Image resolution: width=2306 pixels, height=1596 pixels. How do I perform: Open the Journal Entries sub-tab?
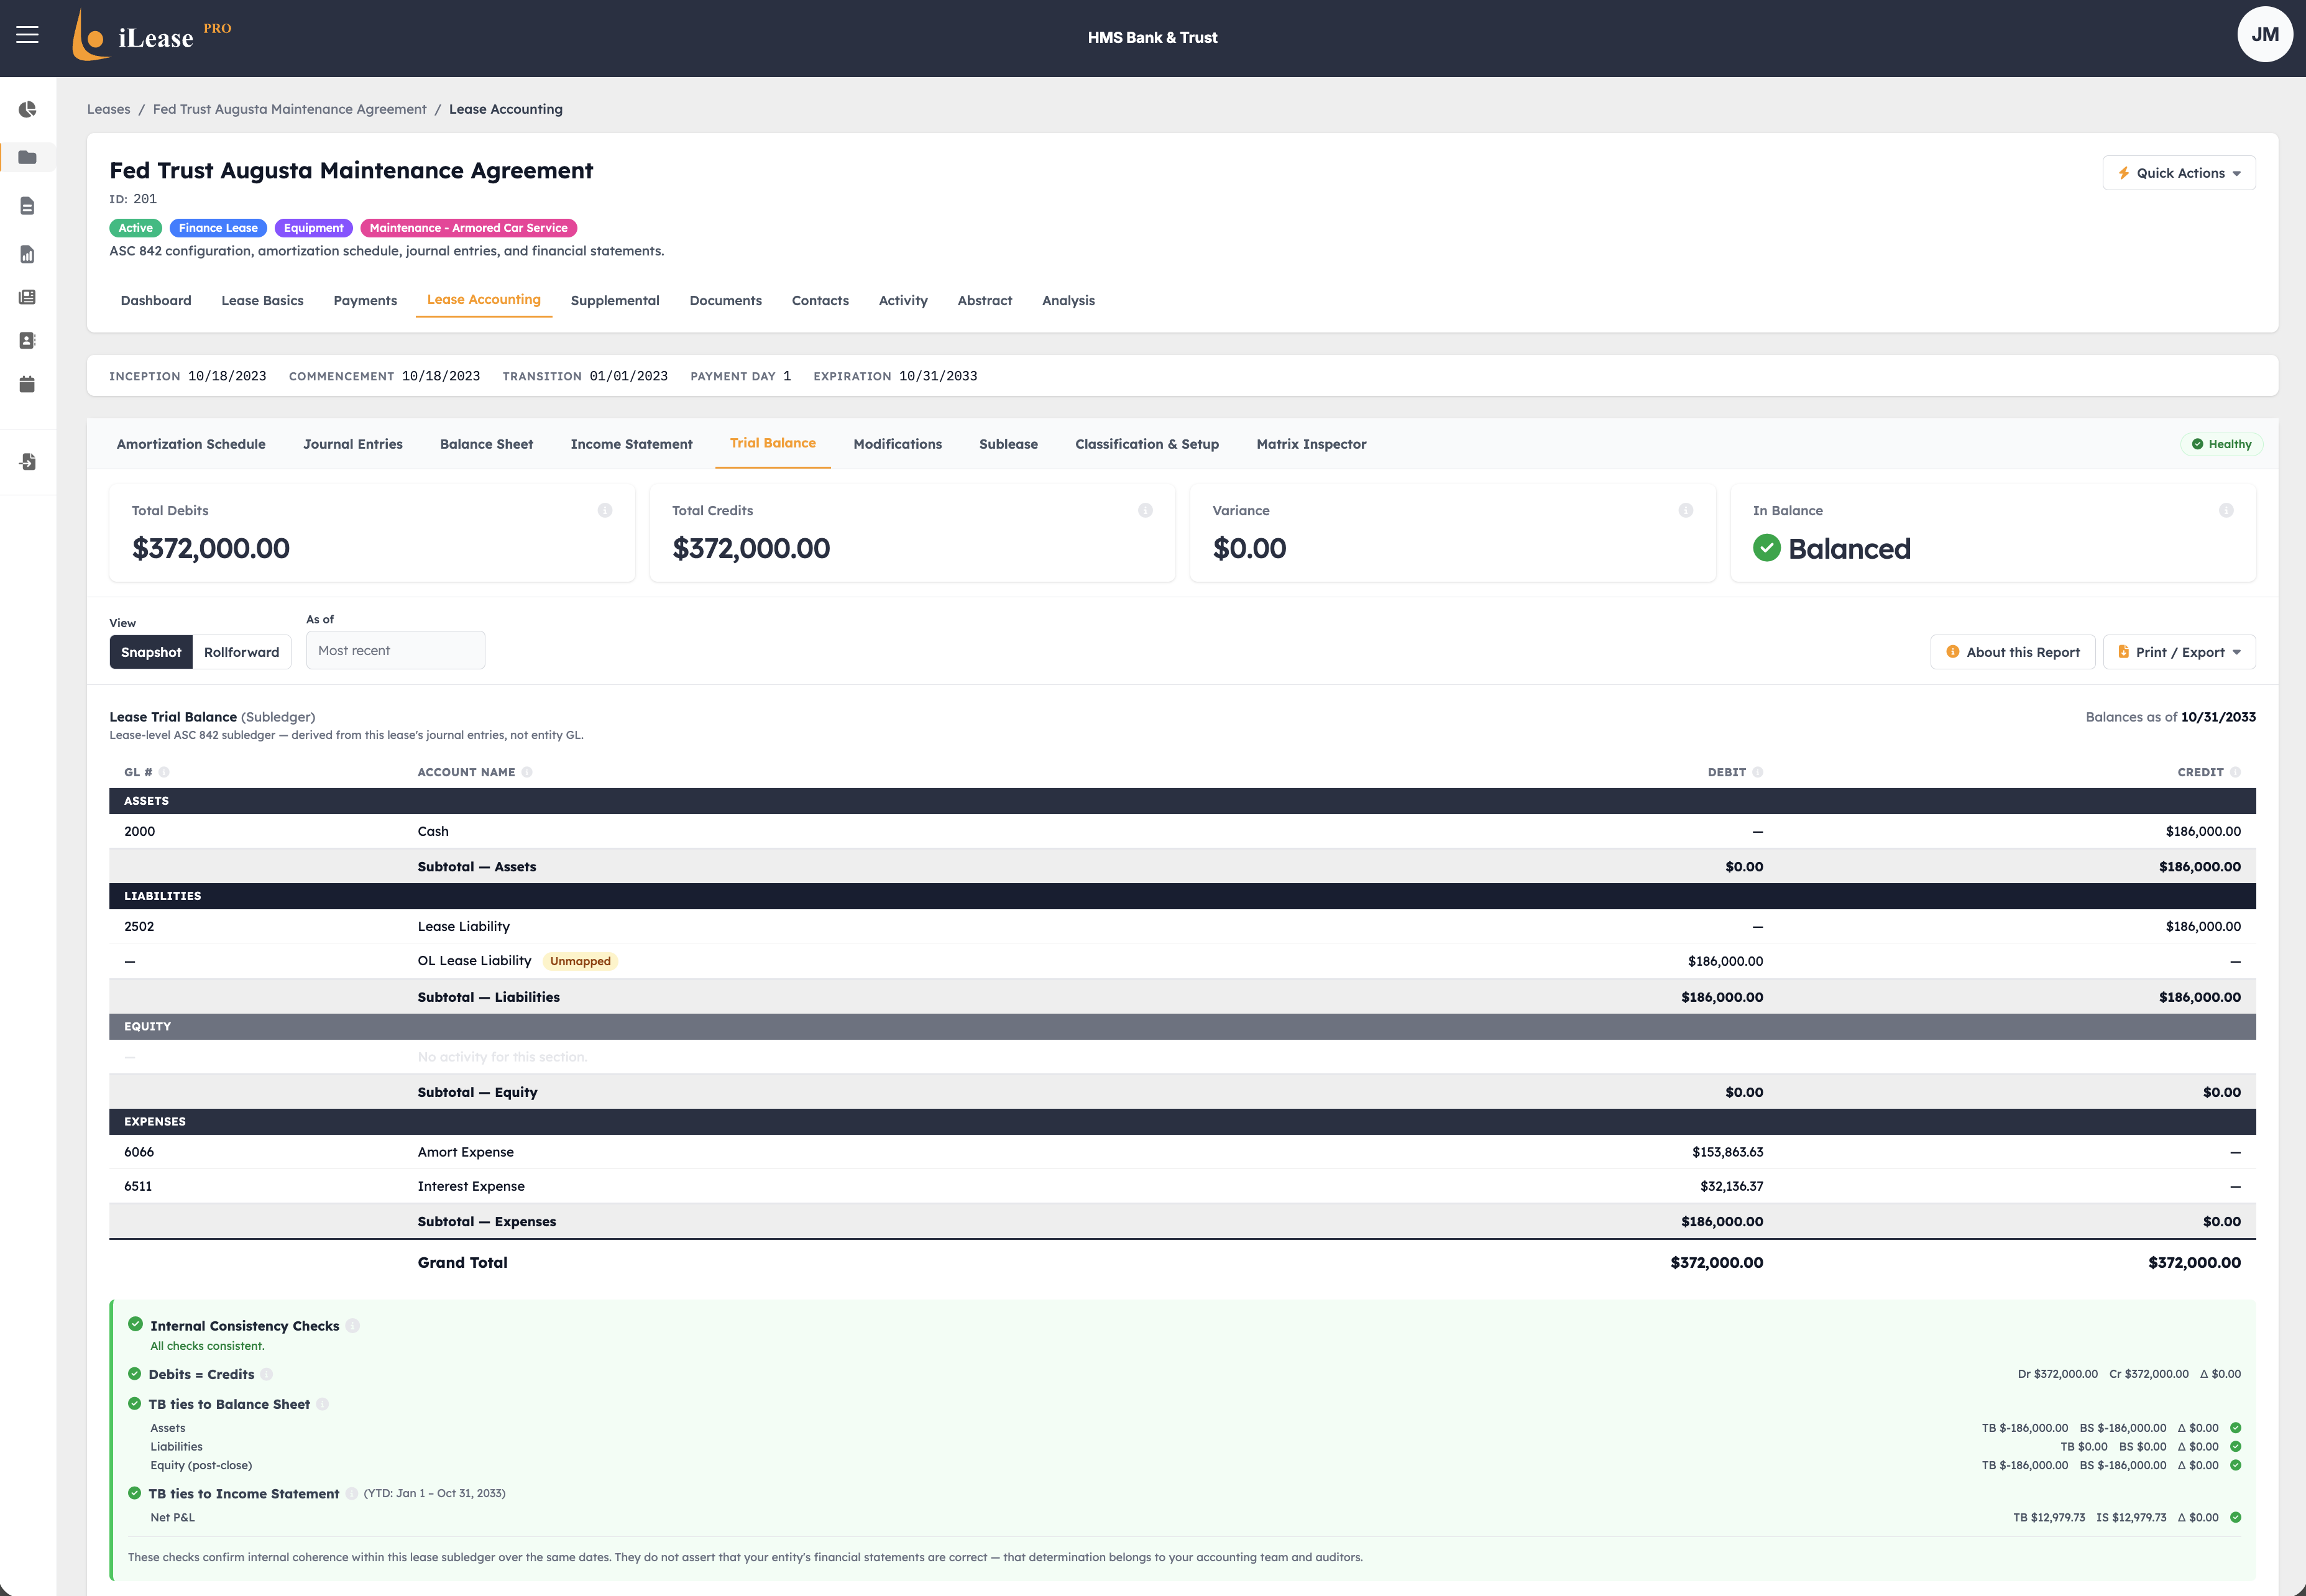click(x=353, y=444)
